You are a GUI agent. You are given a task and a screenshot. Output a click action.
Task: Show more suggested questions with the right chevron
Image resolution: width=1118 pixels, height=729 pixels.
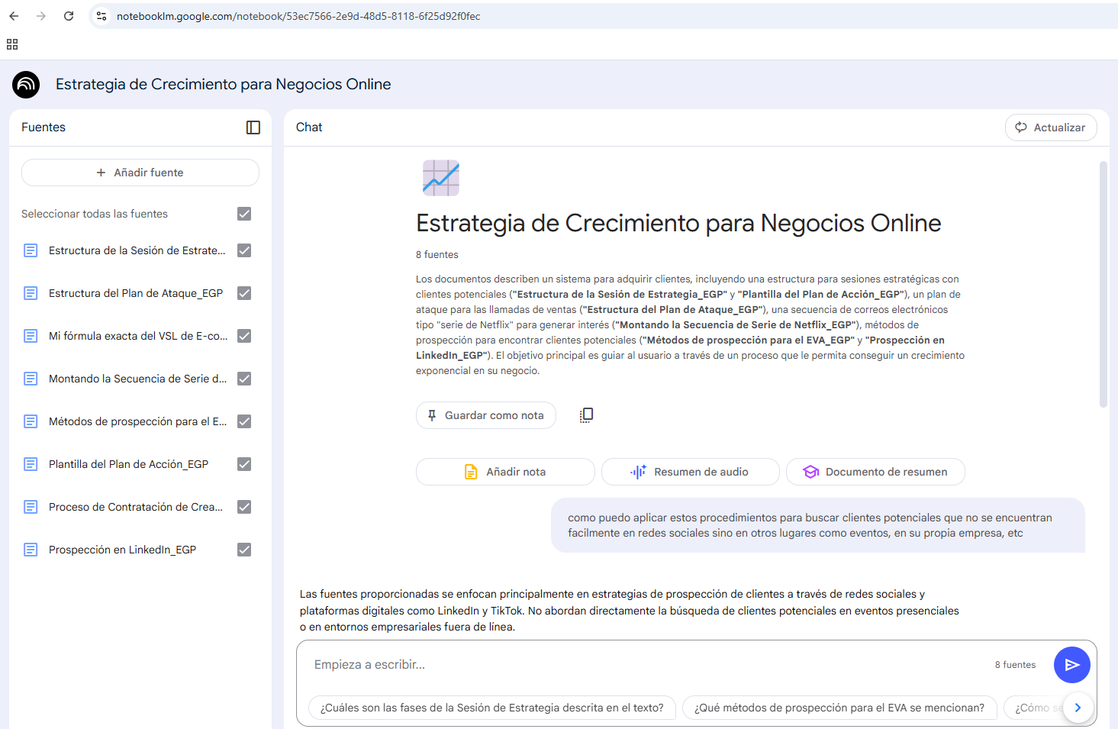coord(1078,708)
